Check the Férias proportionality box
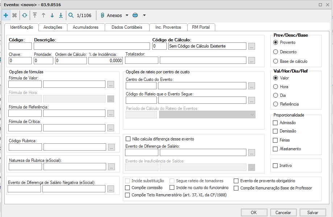 pos(275,140)
